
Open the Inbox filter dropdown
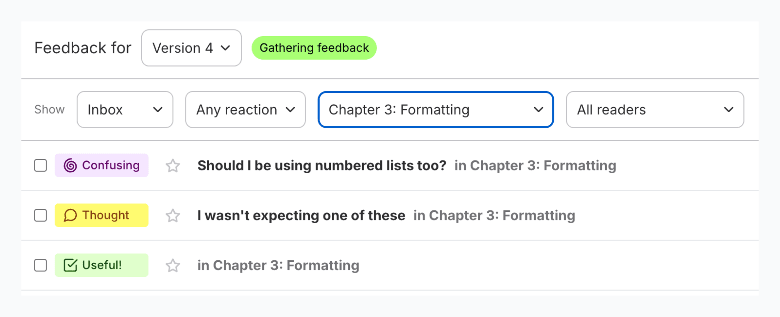(x=125, y=110)
